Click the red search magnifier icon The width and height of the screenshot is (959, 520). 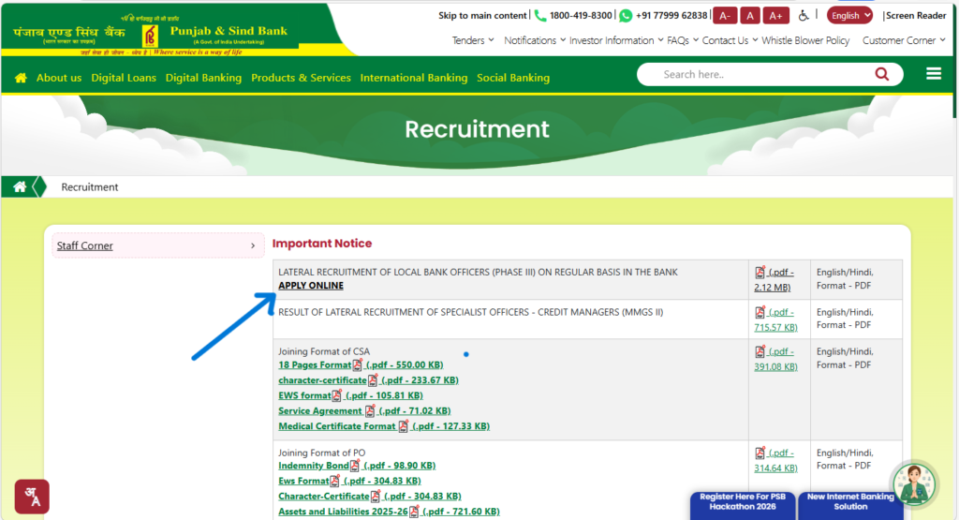(881, 74)
